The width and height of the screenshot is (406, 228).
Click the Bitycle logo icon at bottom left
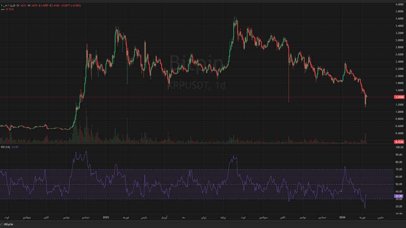point(3,224)
